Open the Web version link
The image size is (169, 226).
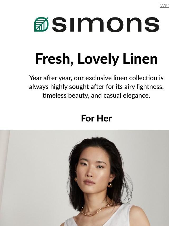165,6
